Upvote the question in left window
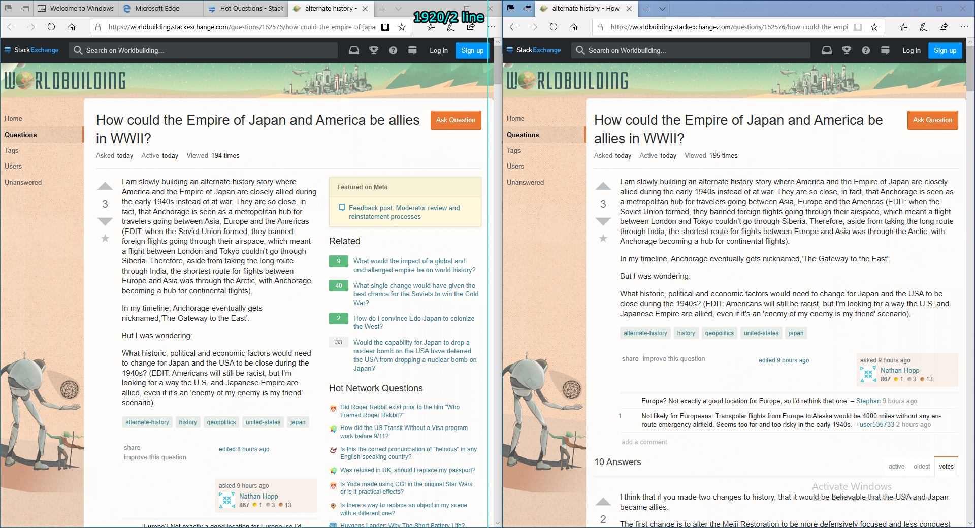Screen dimensions: 975x528 tap(105, 186)
